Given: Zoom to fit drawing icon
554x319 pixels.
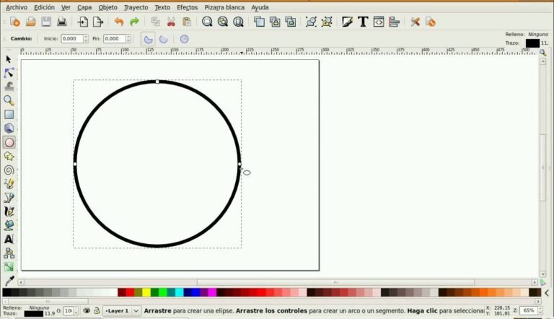Looking at the screenshot, I should click(223, 22).
